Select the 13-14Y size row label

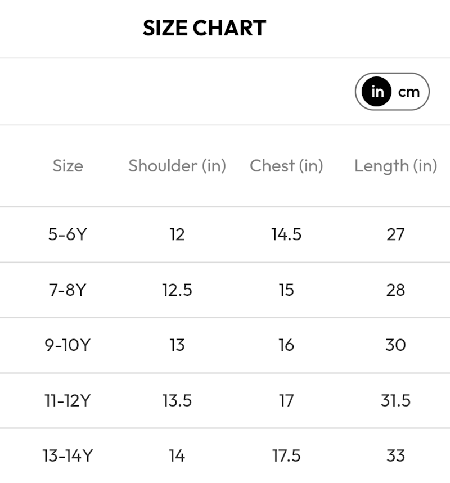67,456
